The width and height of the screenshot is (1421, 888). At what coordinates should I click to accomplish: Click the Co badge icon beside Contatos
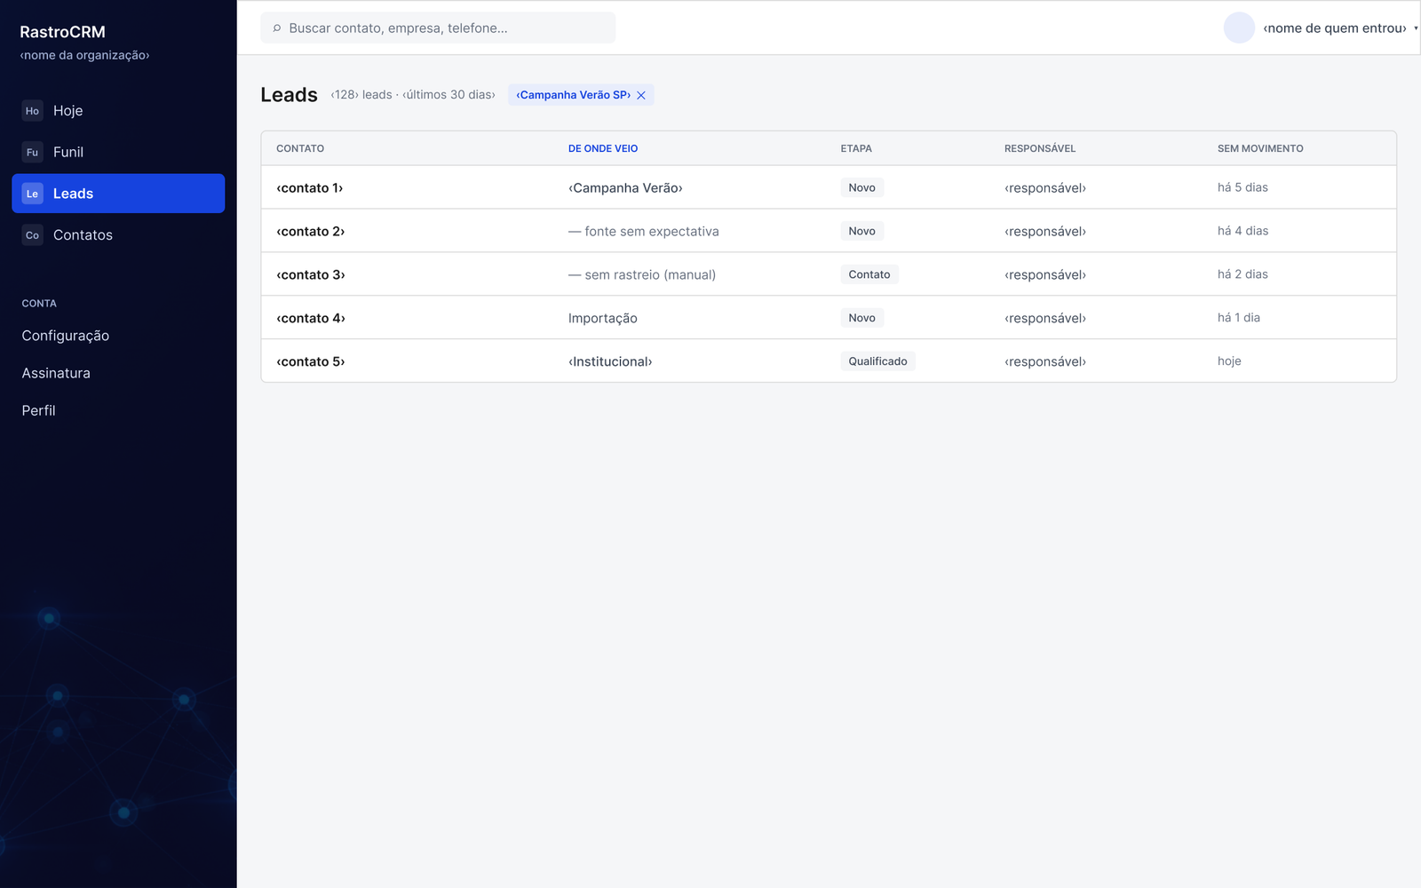pos(33,235)
